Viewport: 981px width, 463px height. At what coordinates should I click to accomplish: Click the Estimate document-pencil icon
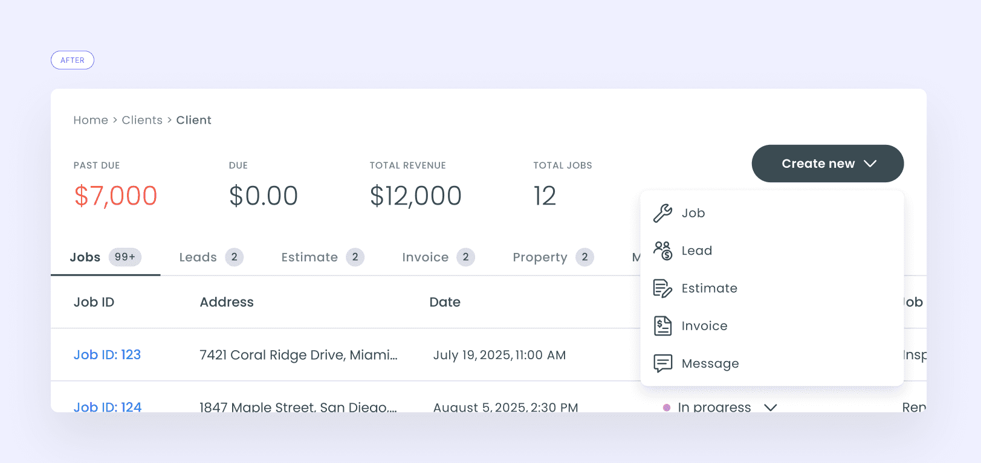point(662,289)
